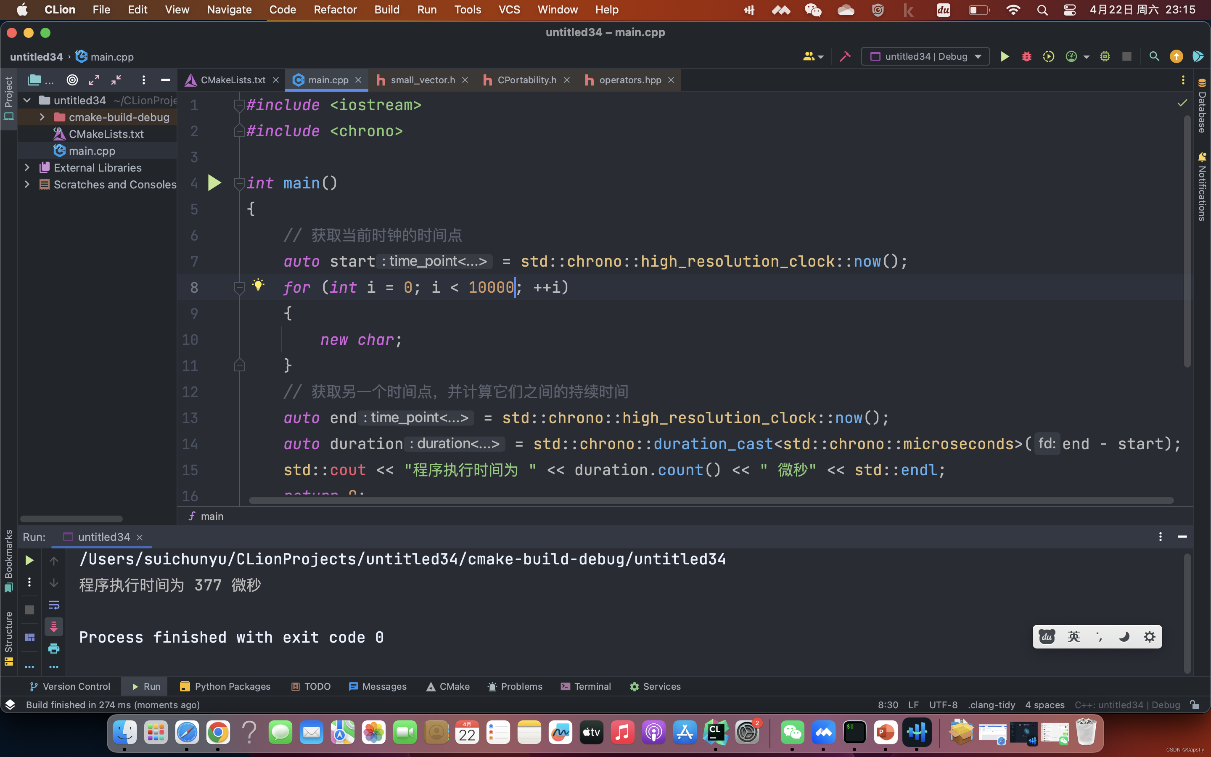
Task: Open the untitled34 | Debug configuration dropdown
Action: (925, 57)
